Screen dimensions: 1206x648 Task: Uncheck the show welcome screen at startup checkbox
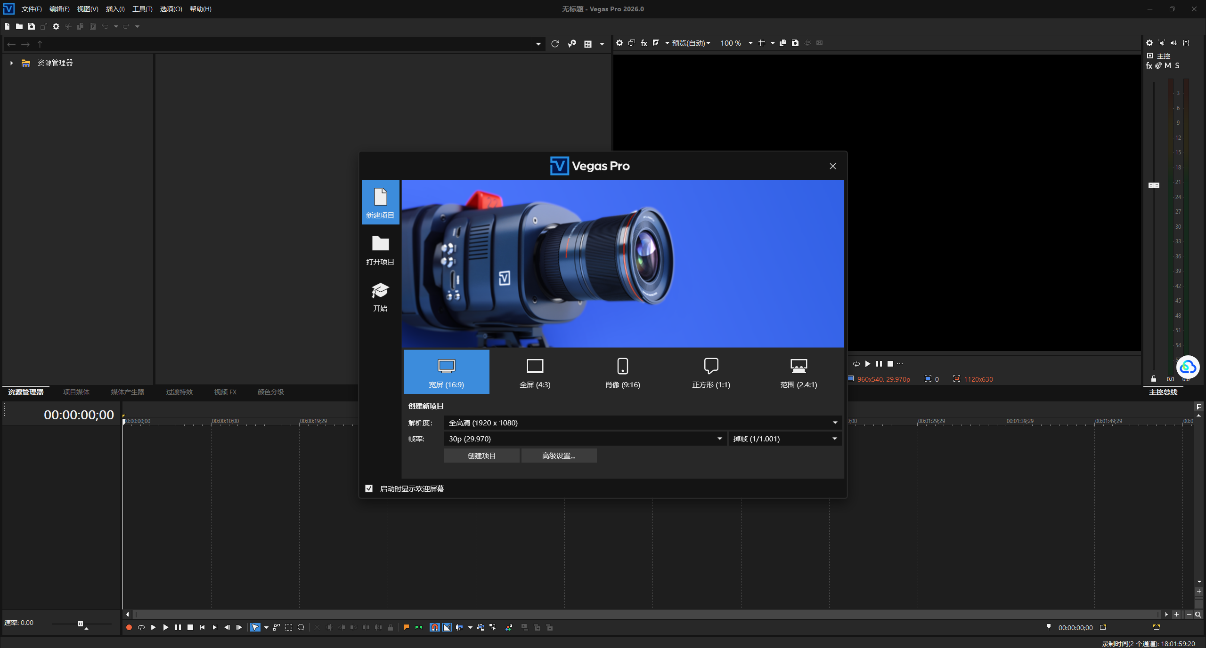coord(369,488)
